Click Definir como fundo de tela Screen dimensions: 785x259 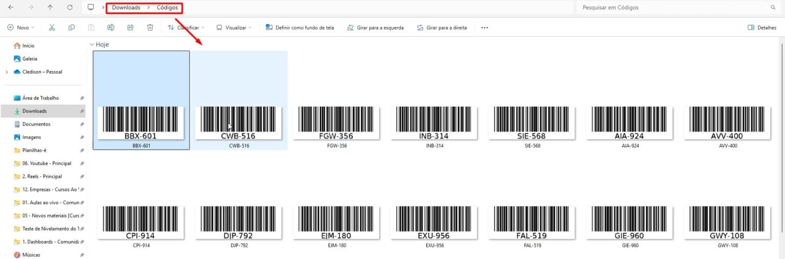[x=299, y=28]
